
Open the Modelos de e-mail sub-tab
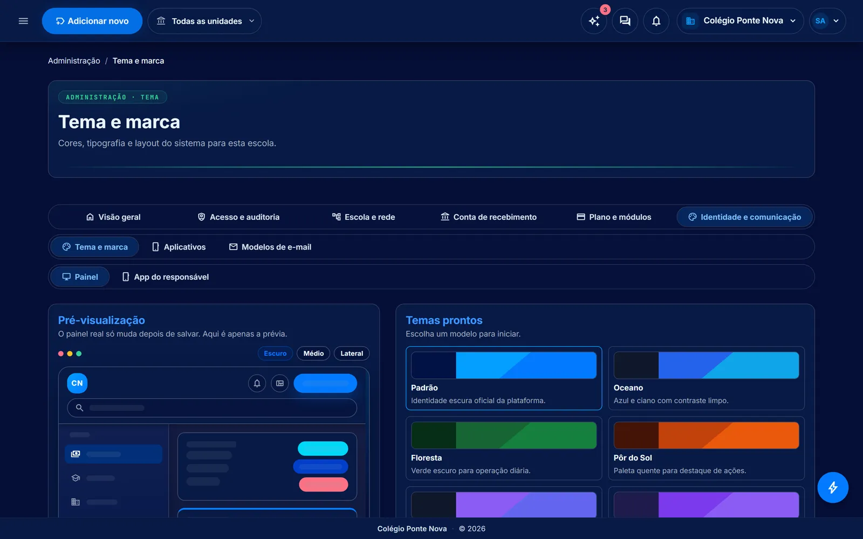pos(270,247)
